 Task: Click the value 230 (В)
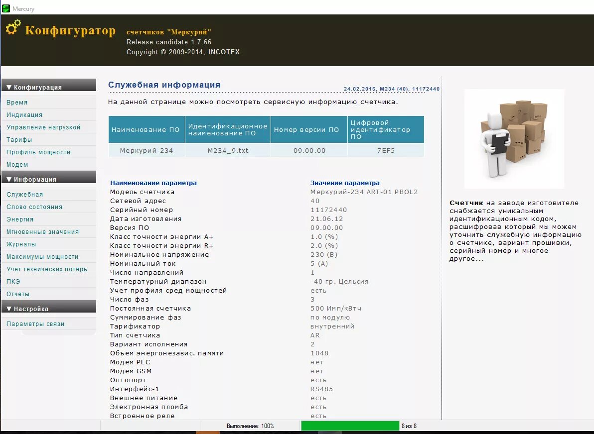(x=324, y=255)
